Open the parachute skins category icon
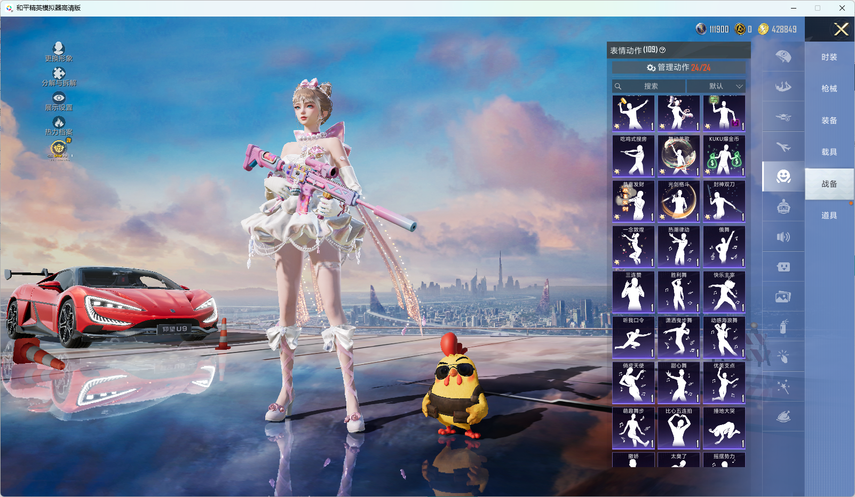The image size is (855, 497). point(783,57)
